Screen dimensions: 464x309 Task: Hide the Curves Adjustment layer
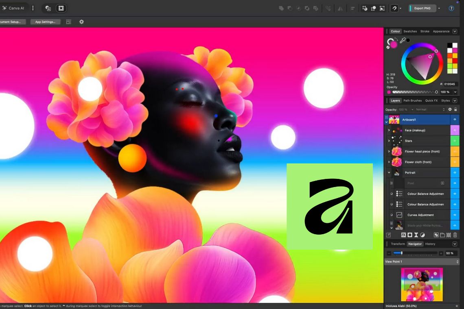coord(455,215)
